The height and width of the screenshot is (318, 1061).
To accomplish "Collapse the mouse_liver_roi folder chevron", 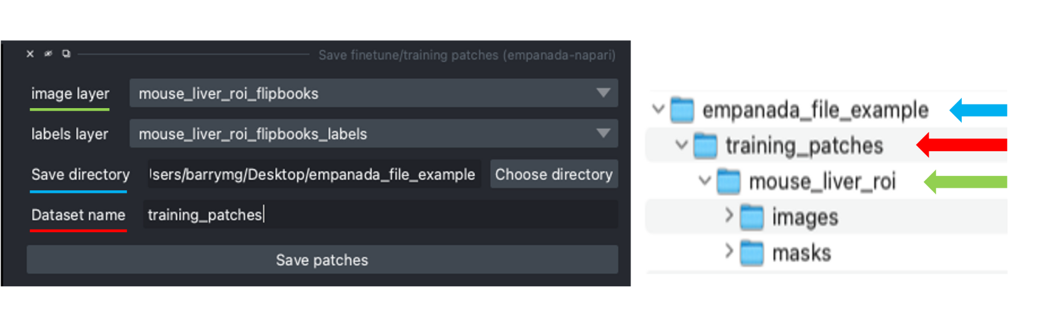I will pos(705,181).
